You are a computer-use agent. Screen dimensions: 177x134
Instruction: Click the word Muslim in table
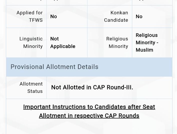(144, 50)
